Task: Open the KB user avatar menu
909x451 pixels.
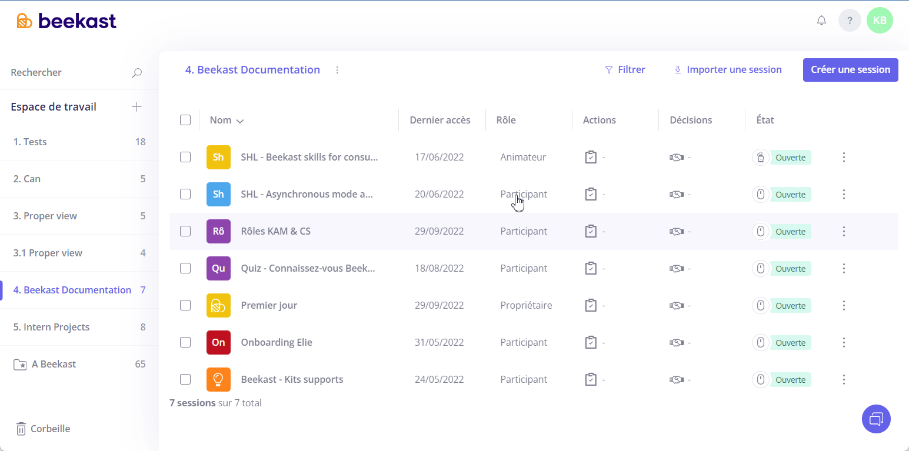Action: coord(880,21)
